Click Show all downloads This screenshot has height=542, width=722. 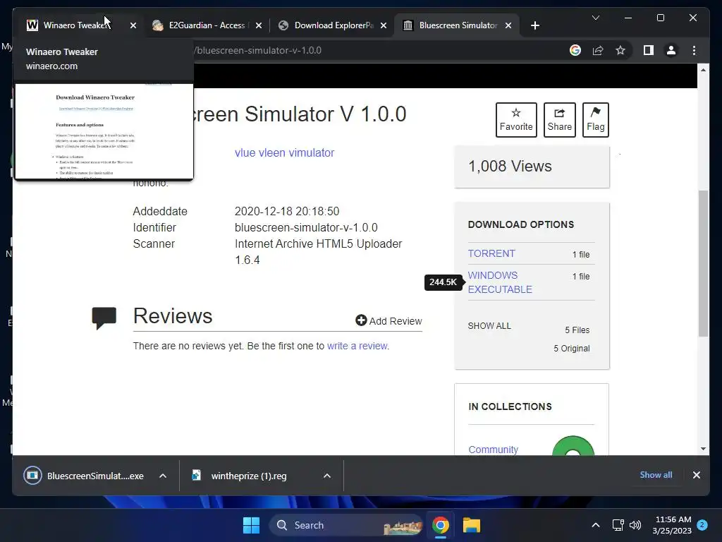pos(656,475)
